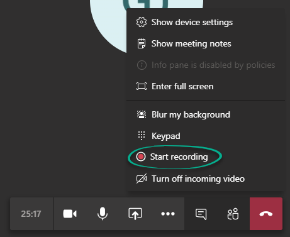Mute the microphone in the call toolbar
This screenshot has height=237, width=290.
tap(103, 214)
